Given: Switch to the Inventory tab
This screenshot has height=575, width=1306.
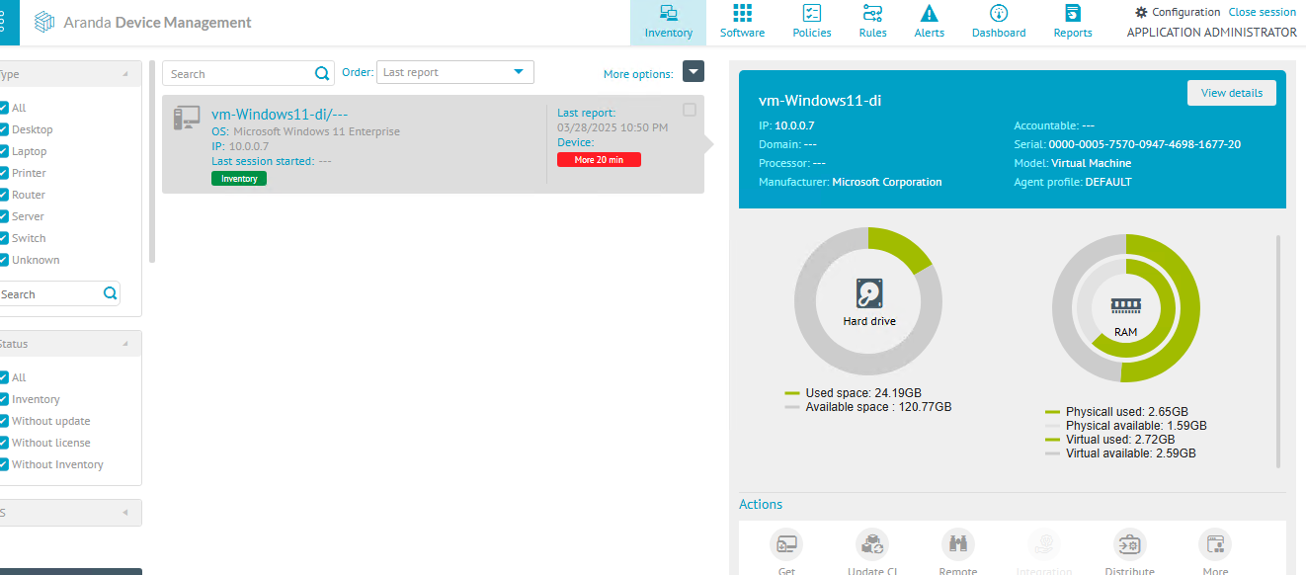Looking at the screenshot, I should [669, 23].
